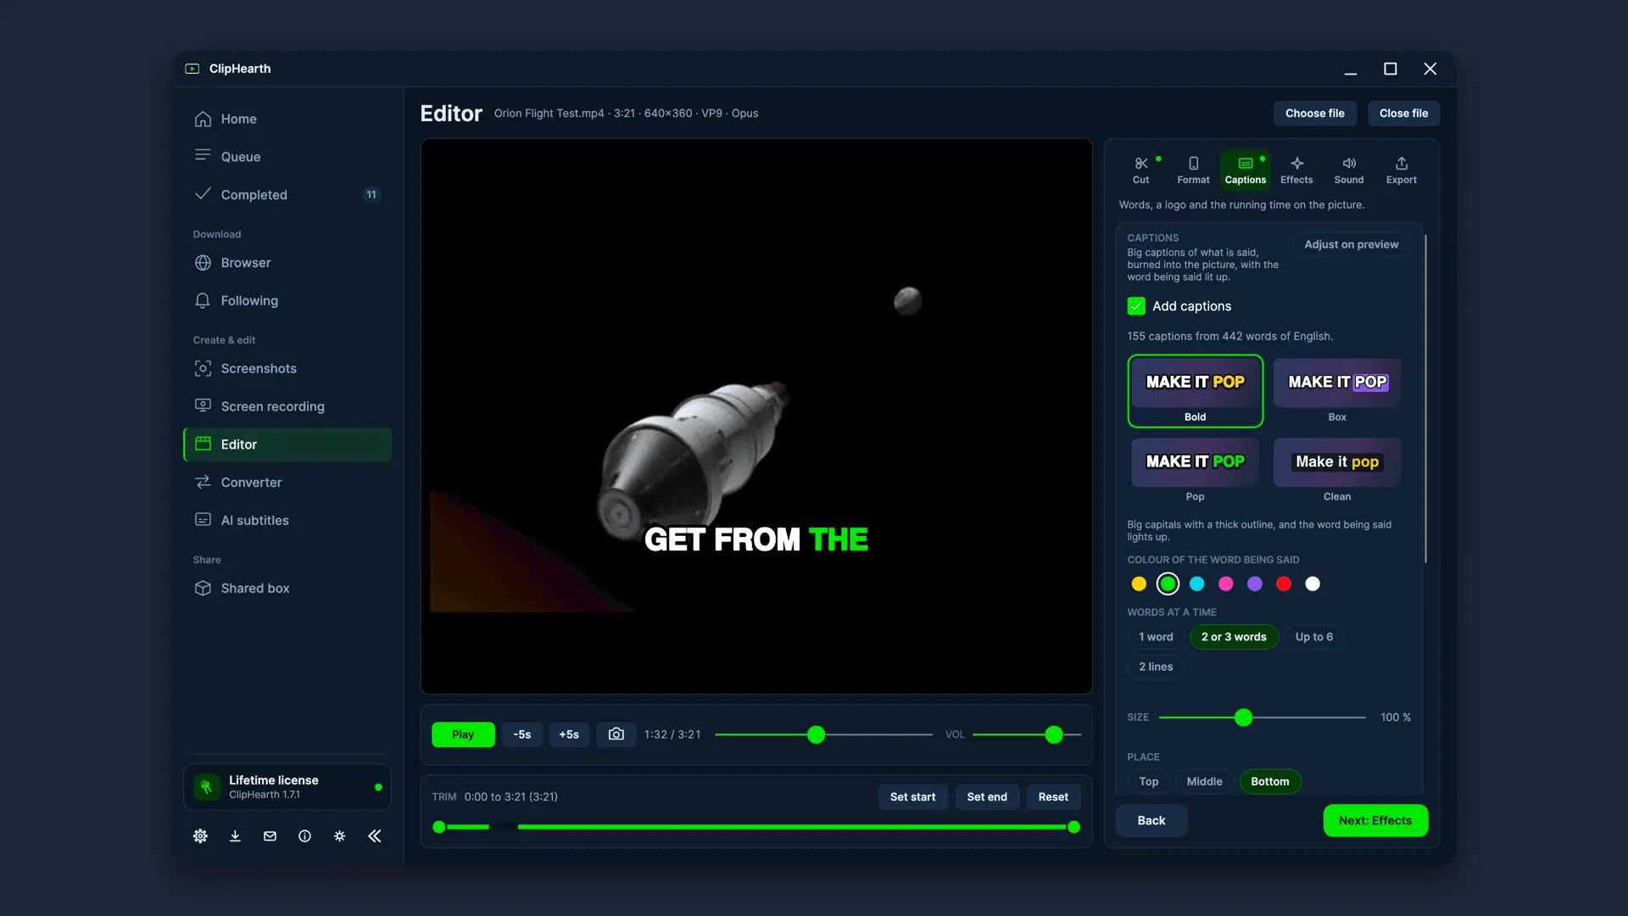This screenshot has width=1628, height=916.
Task: Switch to the Cut tab
Action: point(1141,170)
